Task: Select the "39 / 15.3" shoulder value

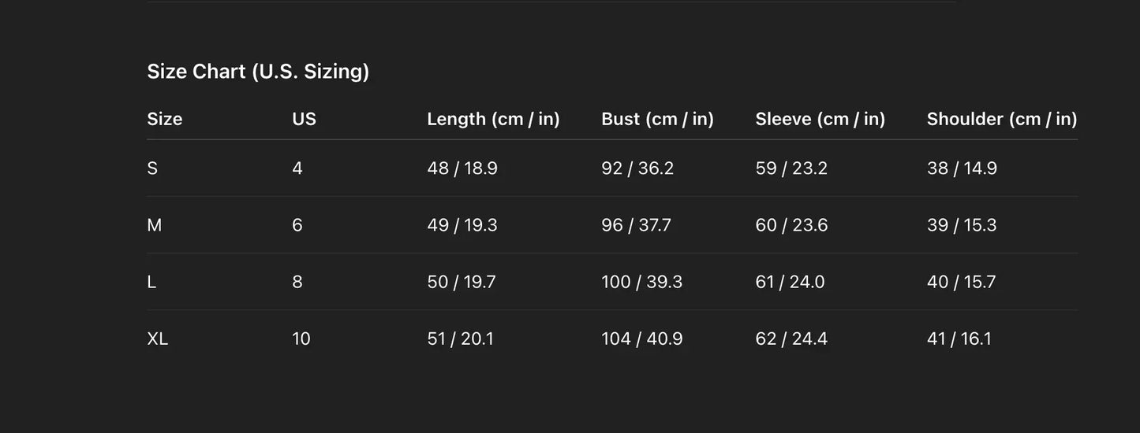Action: pyautogui.click(x=962, y=225)
